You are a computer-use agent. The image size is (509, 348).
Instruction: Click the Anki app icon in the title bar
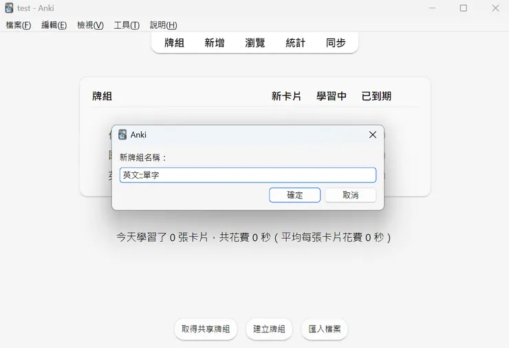coord(9,8)
